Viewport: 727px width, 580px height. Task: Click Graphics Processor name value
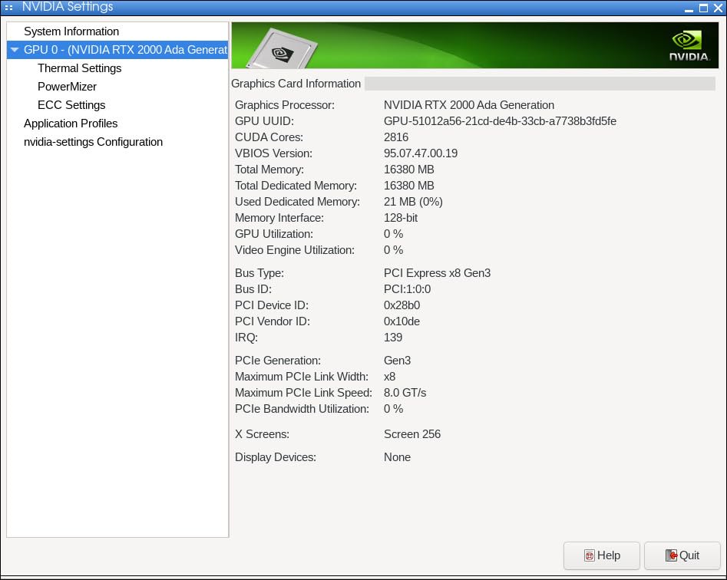pyautogui.click(x=469, y=105)
